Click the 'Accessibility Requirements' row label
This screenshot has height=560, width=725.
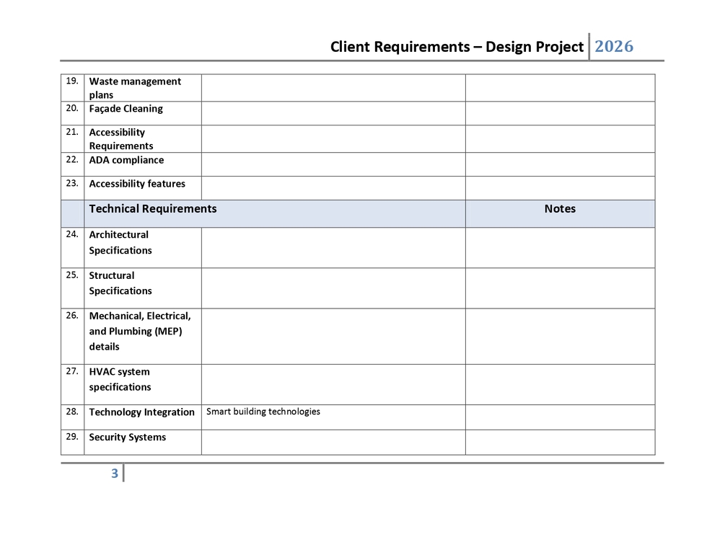[121, 139]
